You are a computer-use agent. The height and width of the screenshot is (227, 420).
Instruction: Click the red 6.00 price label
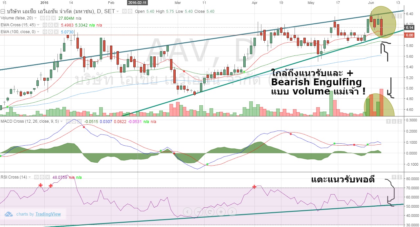click(x=409, y=35)
